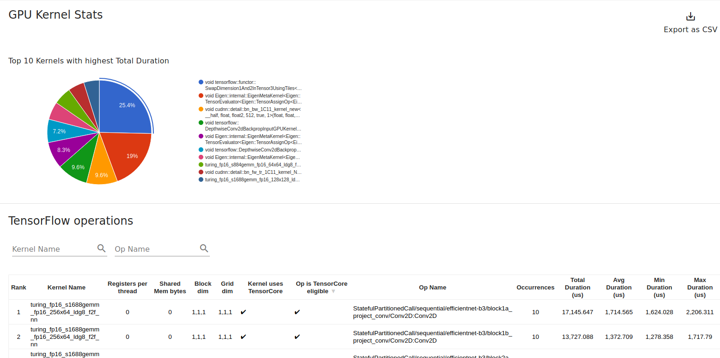Click the orange bn_bw_1C11_kernel_new legend dot
This screenshot has width=720, height=358.
(x=201, y=109)
